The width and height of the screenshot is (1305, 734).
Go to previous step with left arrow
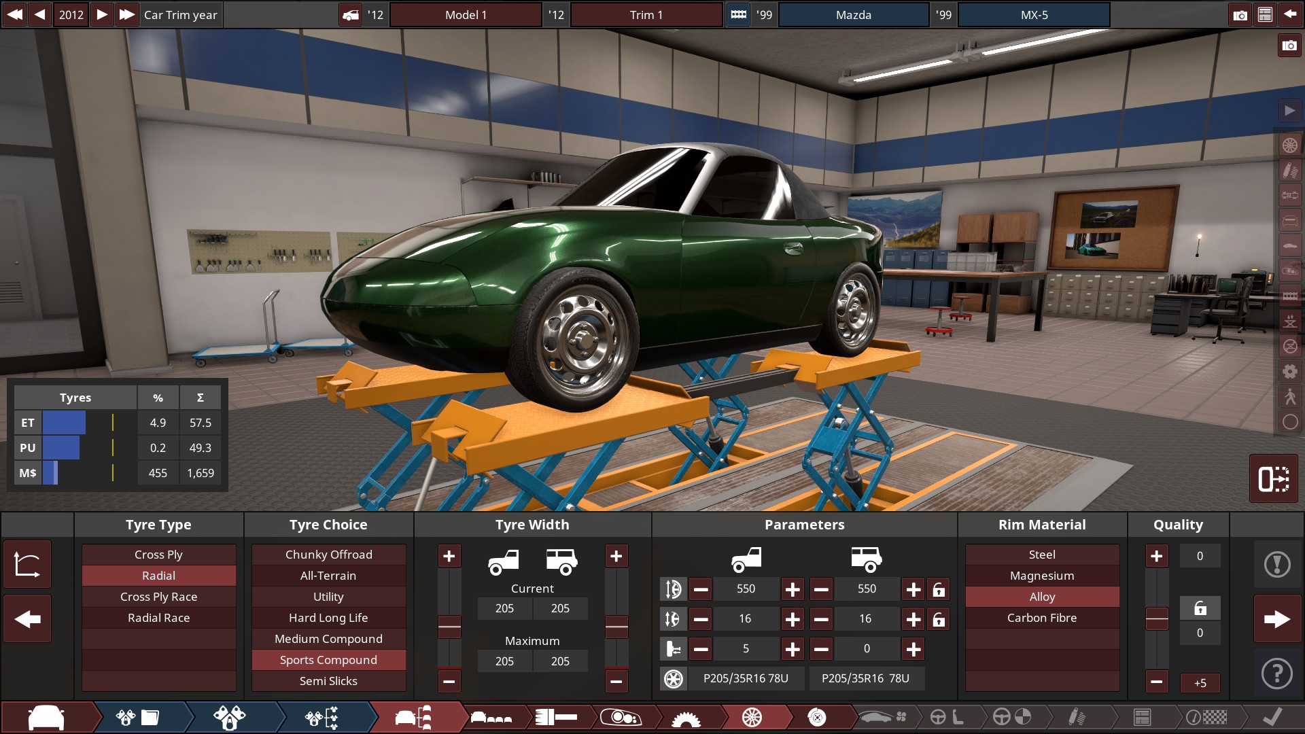27,619
